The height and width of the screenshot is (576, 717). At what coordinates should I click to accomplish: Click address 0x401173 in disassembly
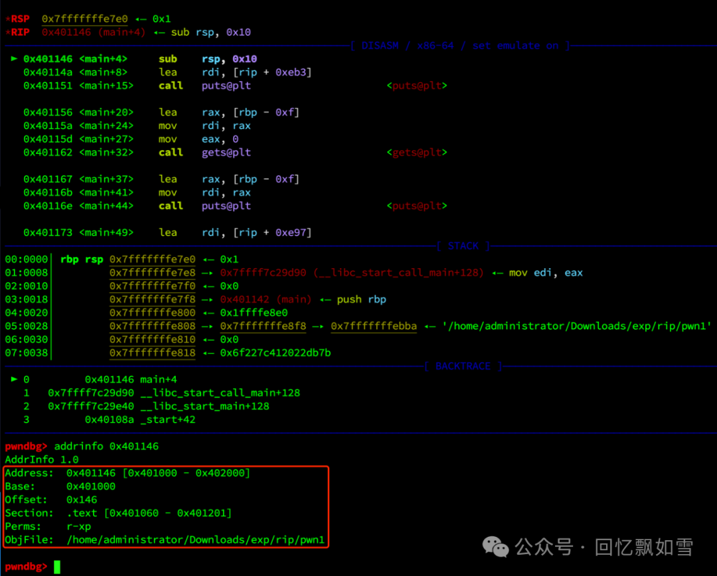(x=48, y=232)
